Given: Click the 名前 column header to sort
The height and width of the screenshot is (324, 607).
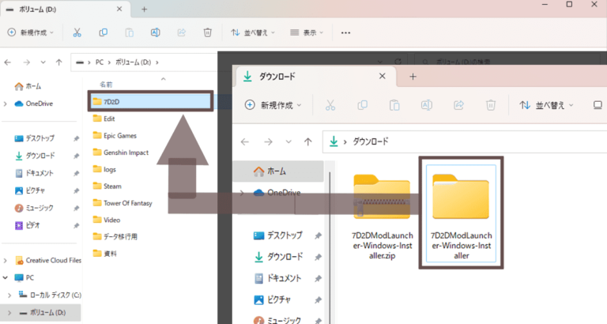Looking at the screenshot, I should click(x=106, y=85).
